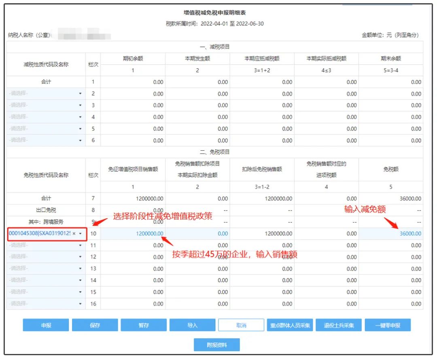Cancel using the 取消 button

click(241, 325)
